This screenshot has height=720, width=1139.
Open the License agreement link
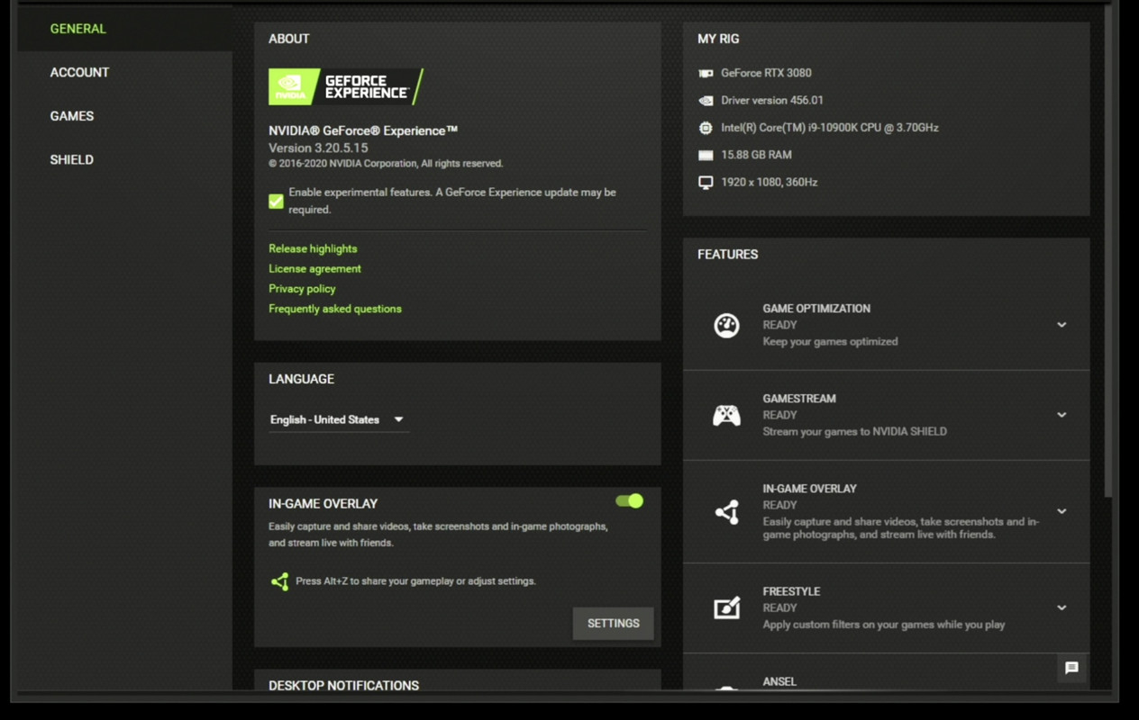click(x=314, y=268)
